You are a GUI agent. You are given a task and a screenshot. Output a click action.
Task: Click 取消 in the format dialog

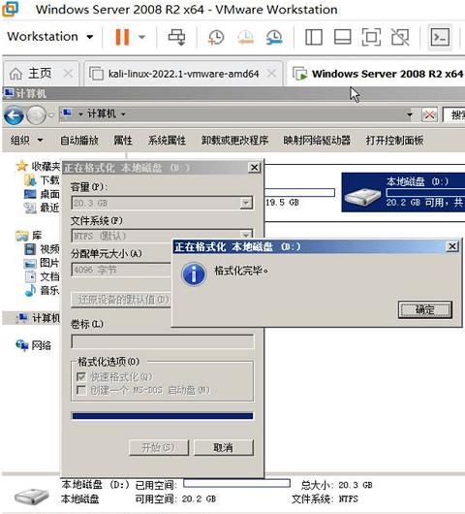[x=224, y=447]
